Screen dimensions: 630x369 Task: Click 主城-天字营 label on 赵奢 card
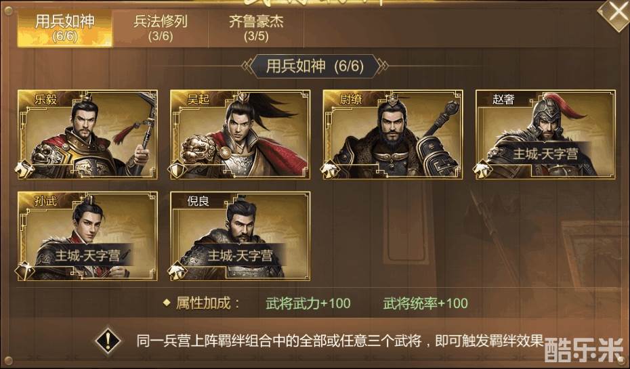545,154
